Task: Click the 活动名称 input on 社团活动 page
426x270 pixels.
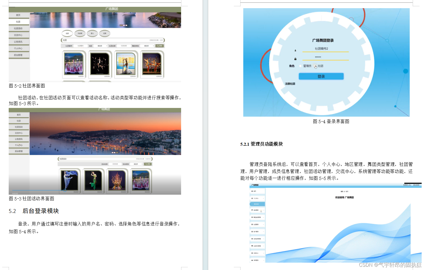Action: pos(115,164)
